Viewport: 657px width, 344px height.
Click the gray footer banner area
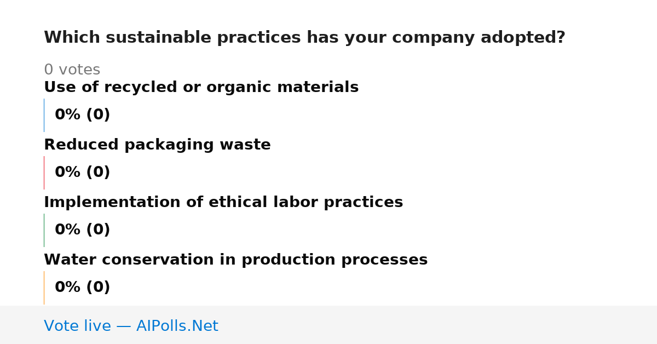[328, 325]
